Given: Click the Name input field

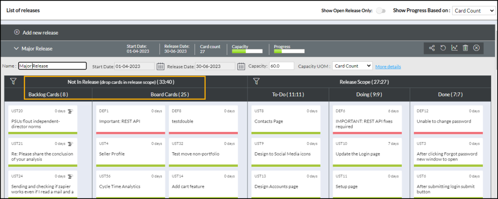Looking at the screenshot, I should 53,66.
